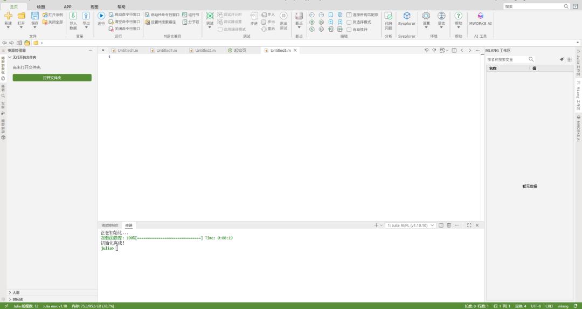The width and height of the screenshot is (582, 309).
Task: Click 打开示例 to open examples
Action: 53,15
